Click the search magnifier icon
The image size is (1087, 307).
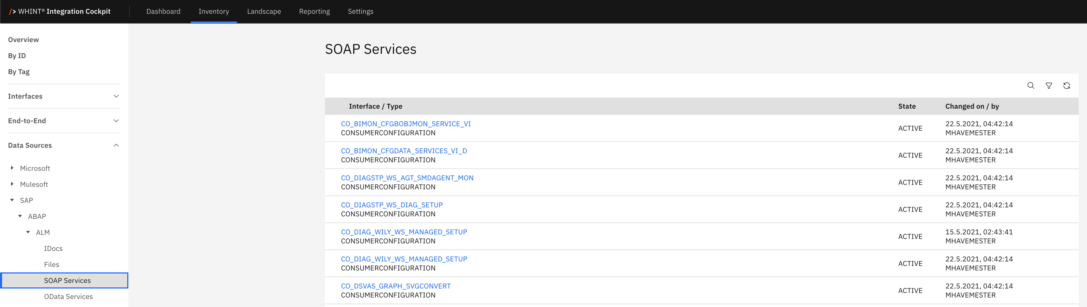click(1030, 86)
